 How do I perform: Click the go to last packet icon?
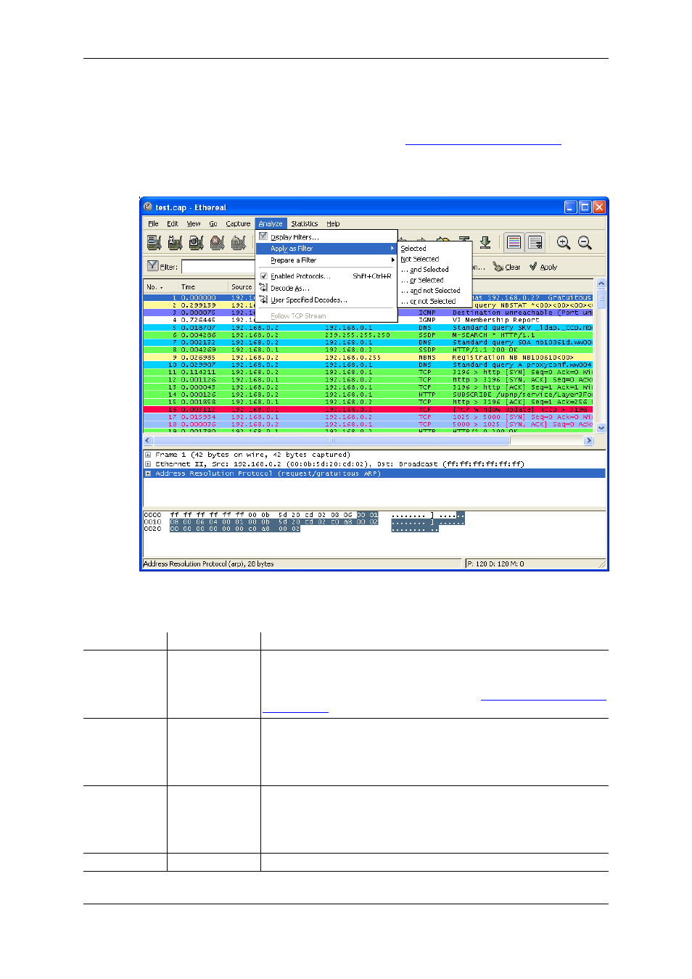tap(485, 242)
